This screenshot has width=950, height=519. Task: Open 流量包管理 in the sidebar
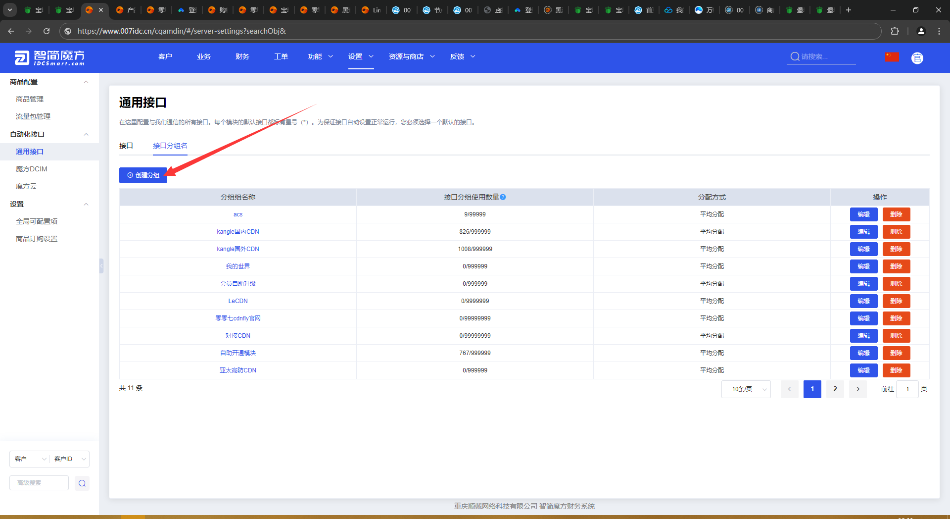33,116
